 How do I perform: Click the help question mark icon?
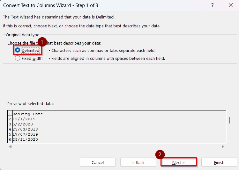tap(213, 5)
